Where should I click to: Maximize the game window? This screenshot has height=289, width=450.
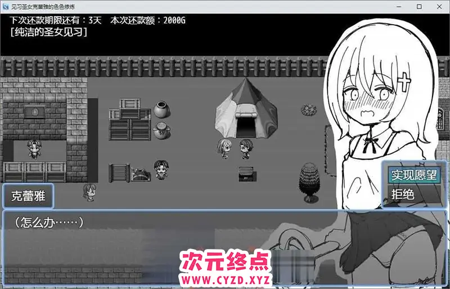419,7
